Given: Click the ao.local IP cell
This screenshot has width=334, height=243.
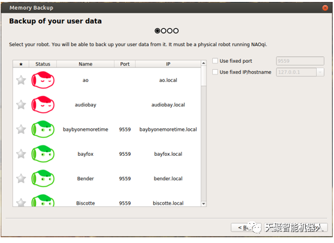Looking at the screenshot, I should (x=168, y=80).
